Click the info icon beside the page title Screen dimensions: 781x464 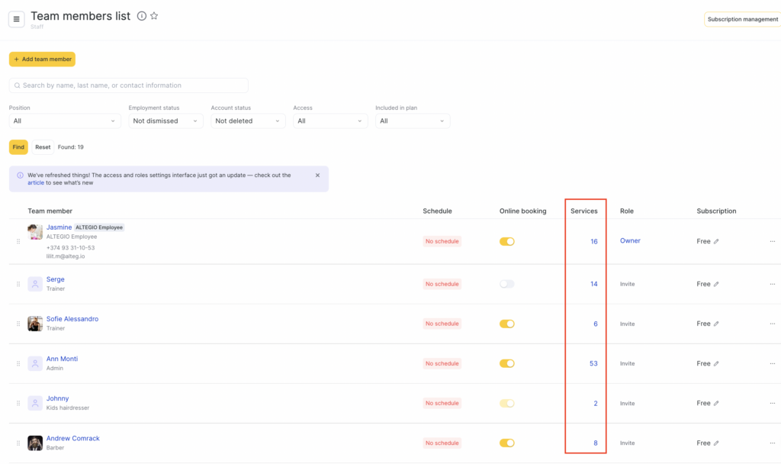tap(142, 16)
